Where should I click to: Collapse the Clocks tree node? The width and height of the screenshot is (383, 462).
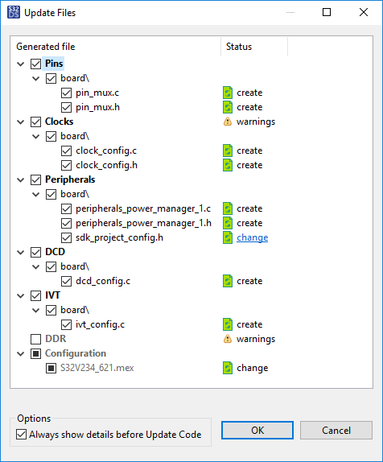(x=21, y=122)
